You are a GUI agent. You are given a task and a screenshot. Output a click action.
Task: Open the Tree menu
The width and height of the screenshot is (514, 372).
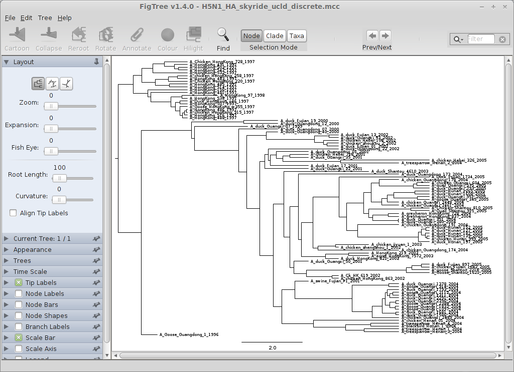coord(45,18)
